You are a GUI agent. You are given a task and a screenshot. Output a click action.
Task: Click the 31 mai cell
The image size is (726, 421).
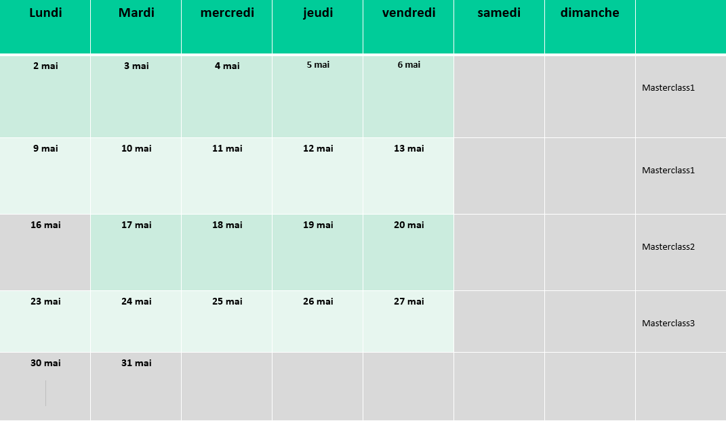point(136,386)
